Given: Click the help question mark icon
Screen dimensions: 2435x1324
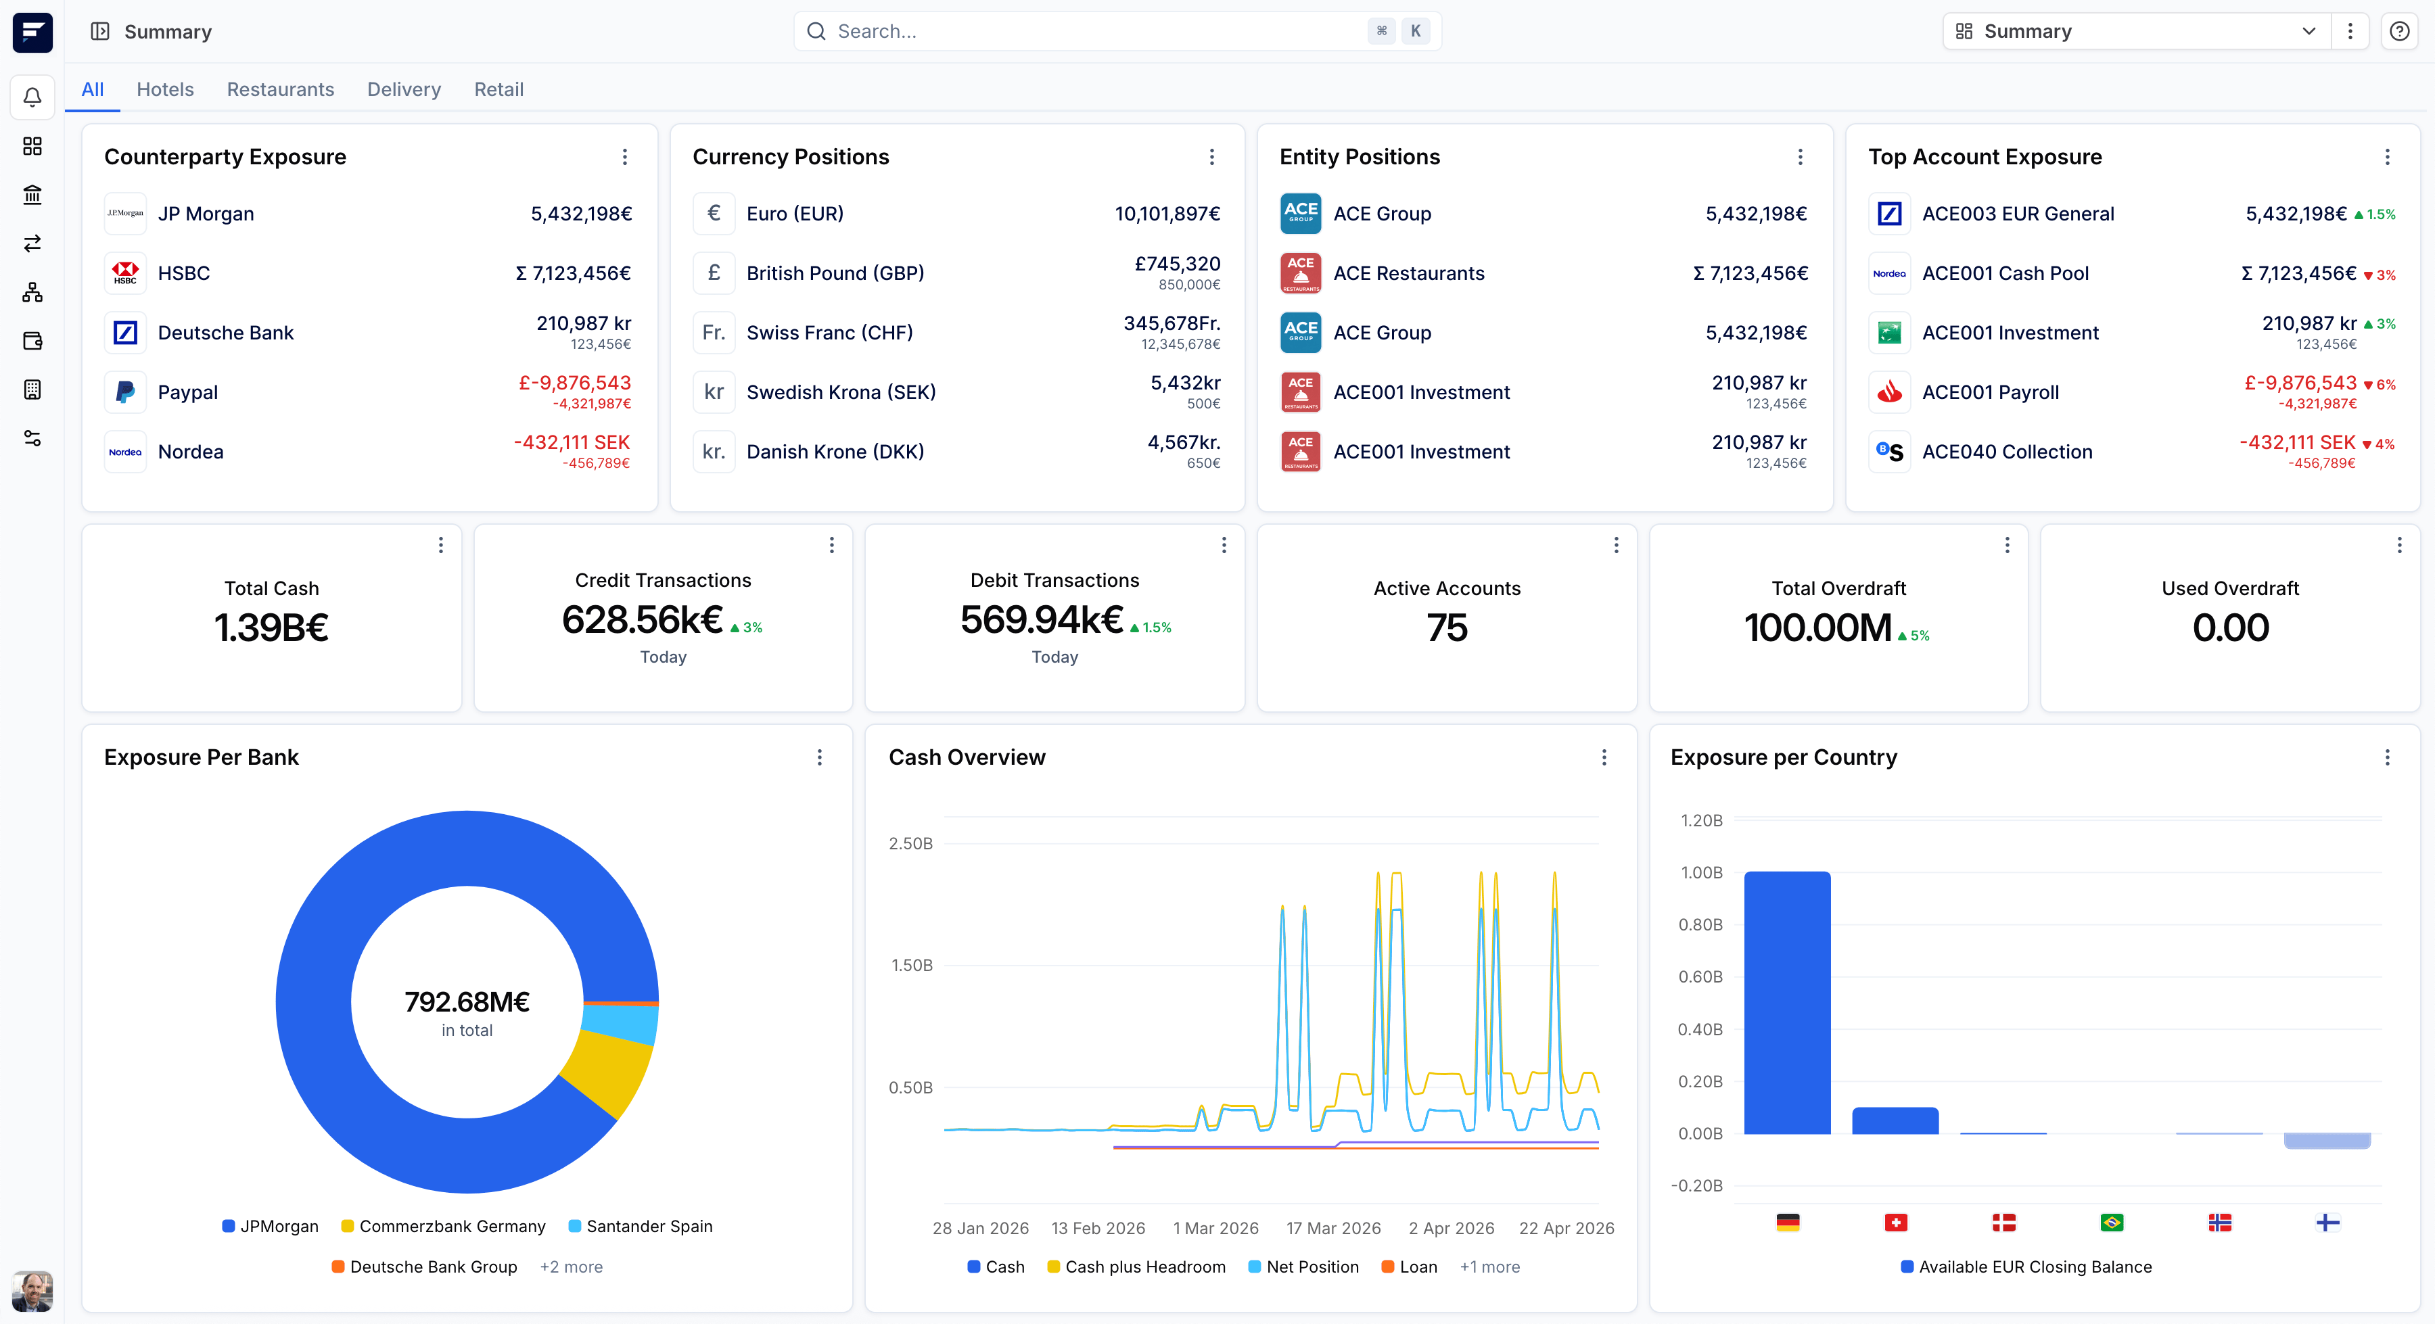Looking at the screenshot, I should 2399,31.
